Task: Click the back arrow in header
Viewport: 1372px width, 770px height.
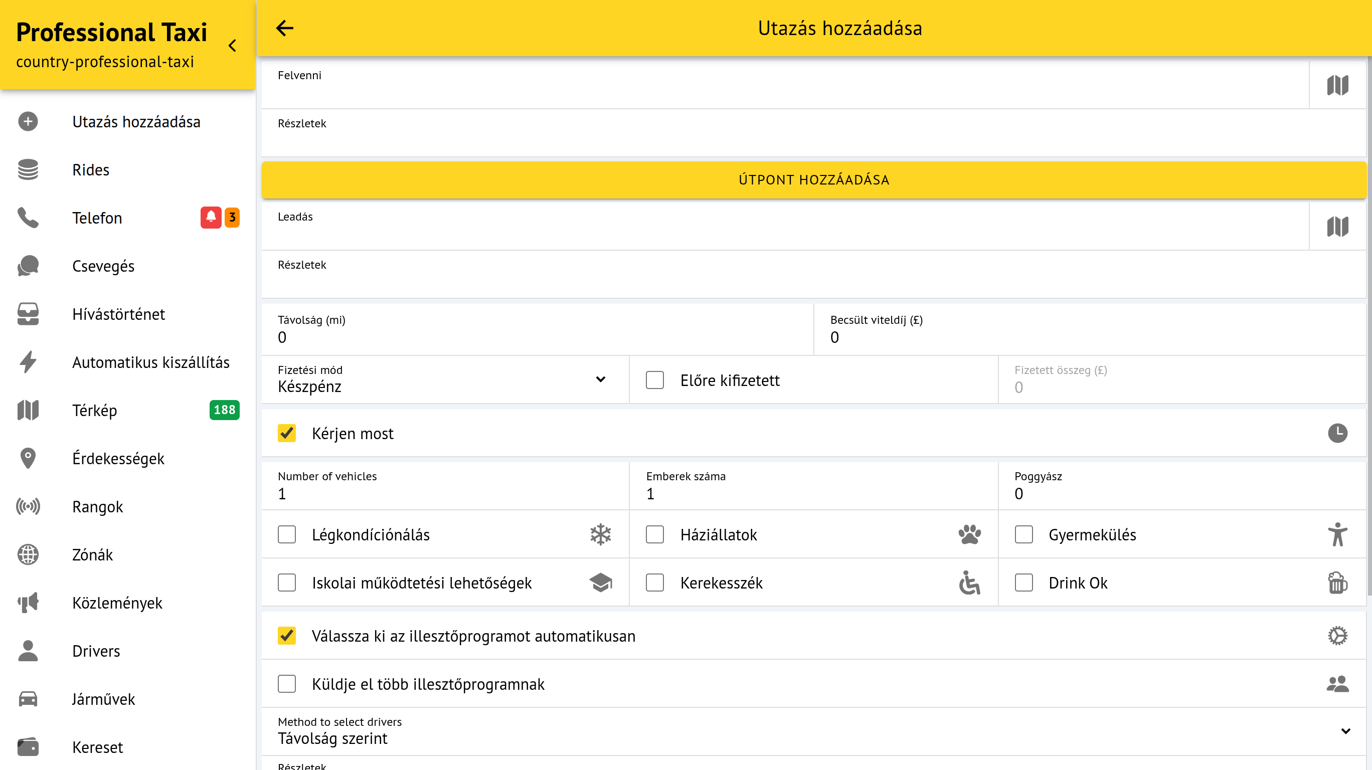Action: click(285, 28)
